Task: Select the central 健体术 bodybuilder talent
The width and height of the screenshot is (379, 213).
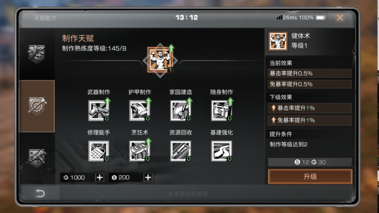Action: click(160, 60)
